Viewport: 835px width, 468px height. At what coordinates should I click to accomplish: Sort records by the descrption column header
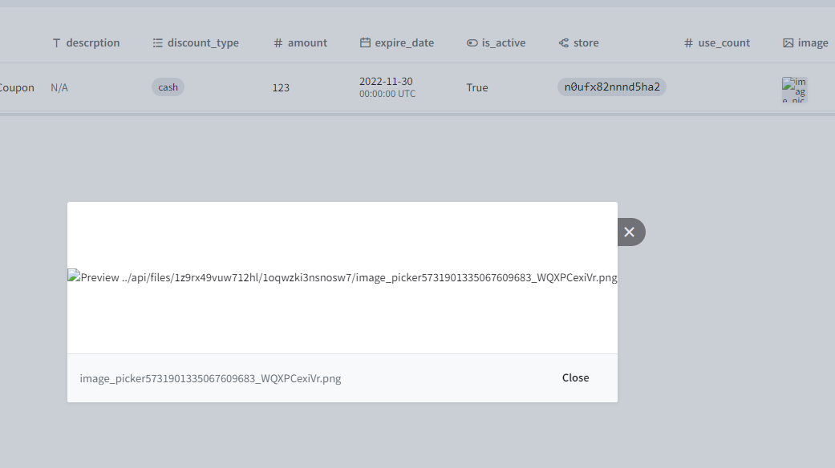pos(92,42)
